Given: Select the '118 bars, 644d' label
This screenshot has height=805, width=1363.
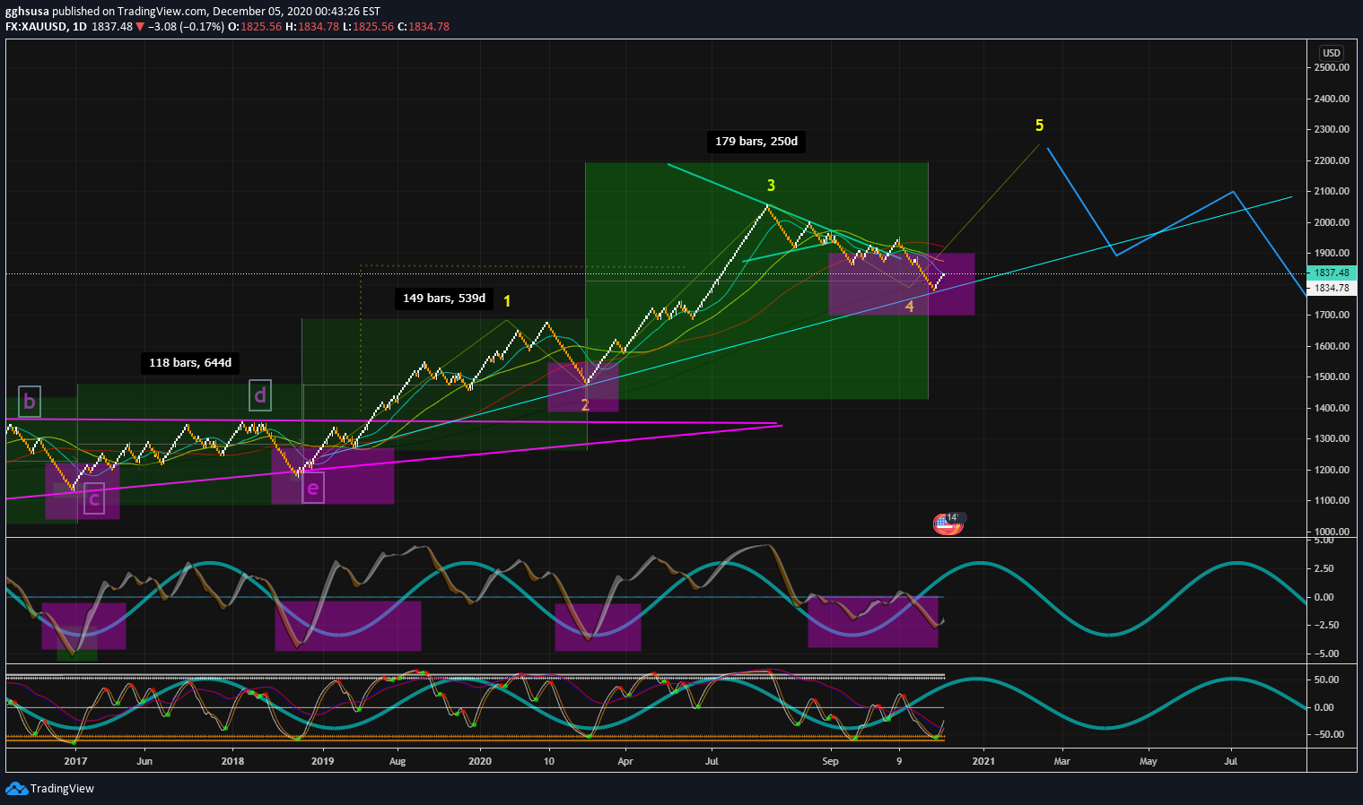Looking at the screenshot, I should point(190,363).
